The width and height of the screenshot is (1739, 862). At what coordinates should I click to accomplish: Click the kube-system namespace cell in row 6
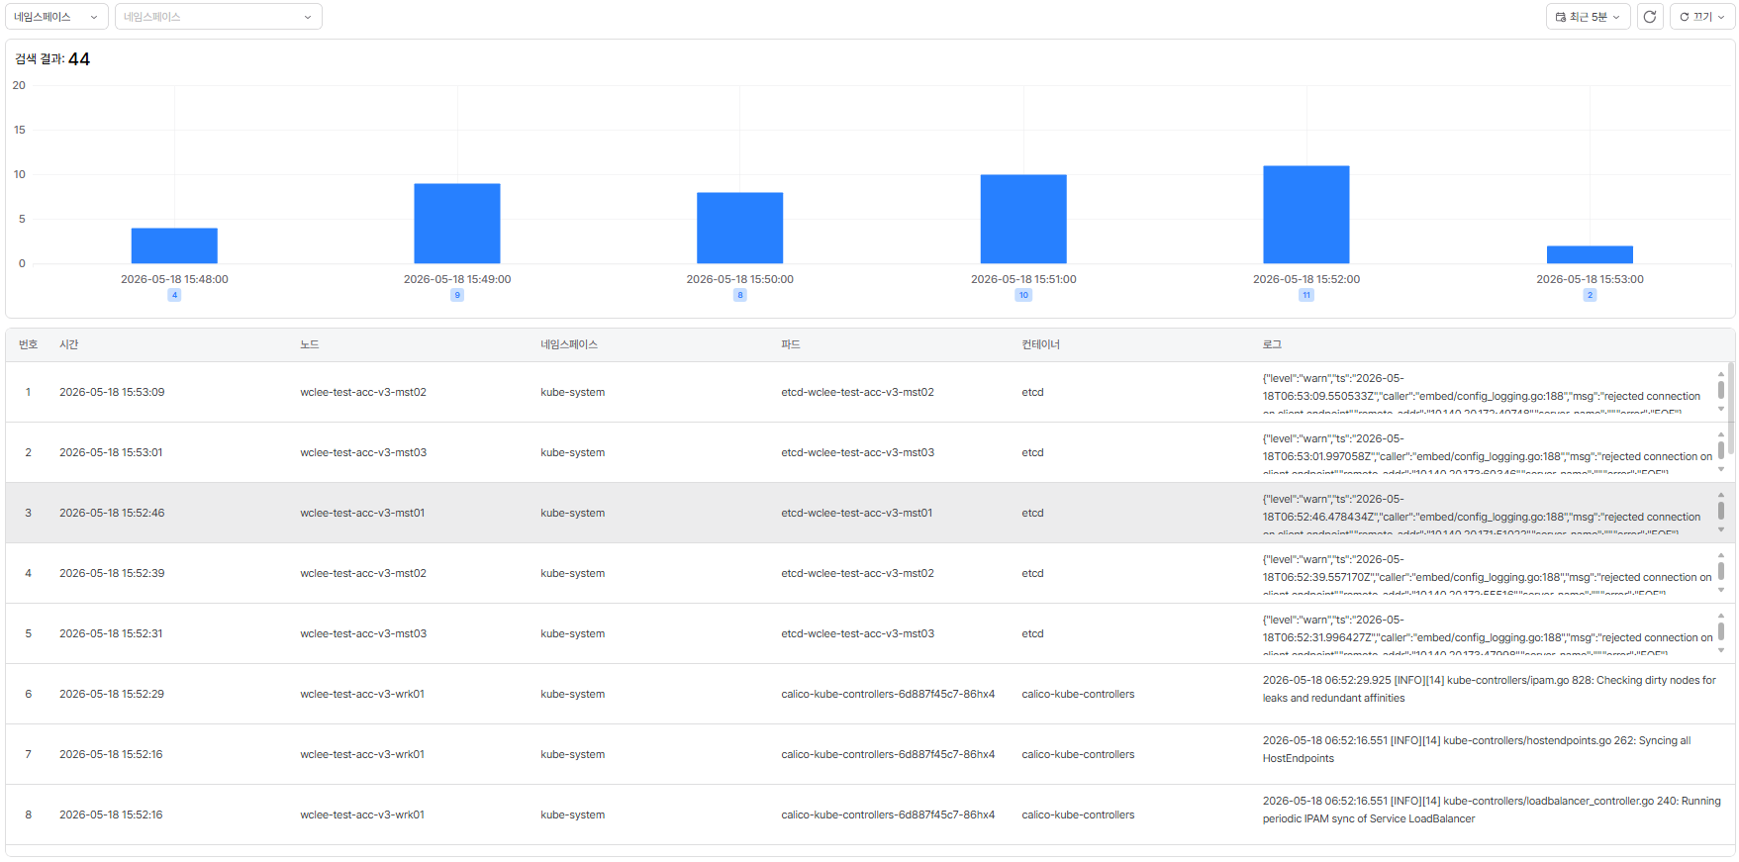(572, 694)
